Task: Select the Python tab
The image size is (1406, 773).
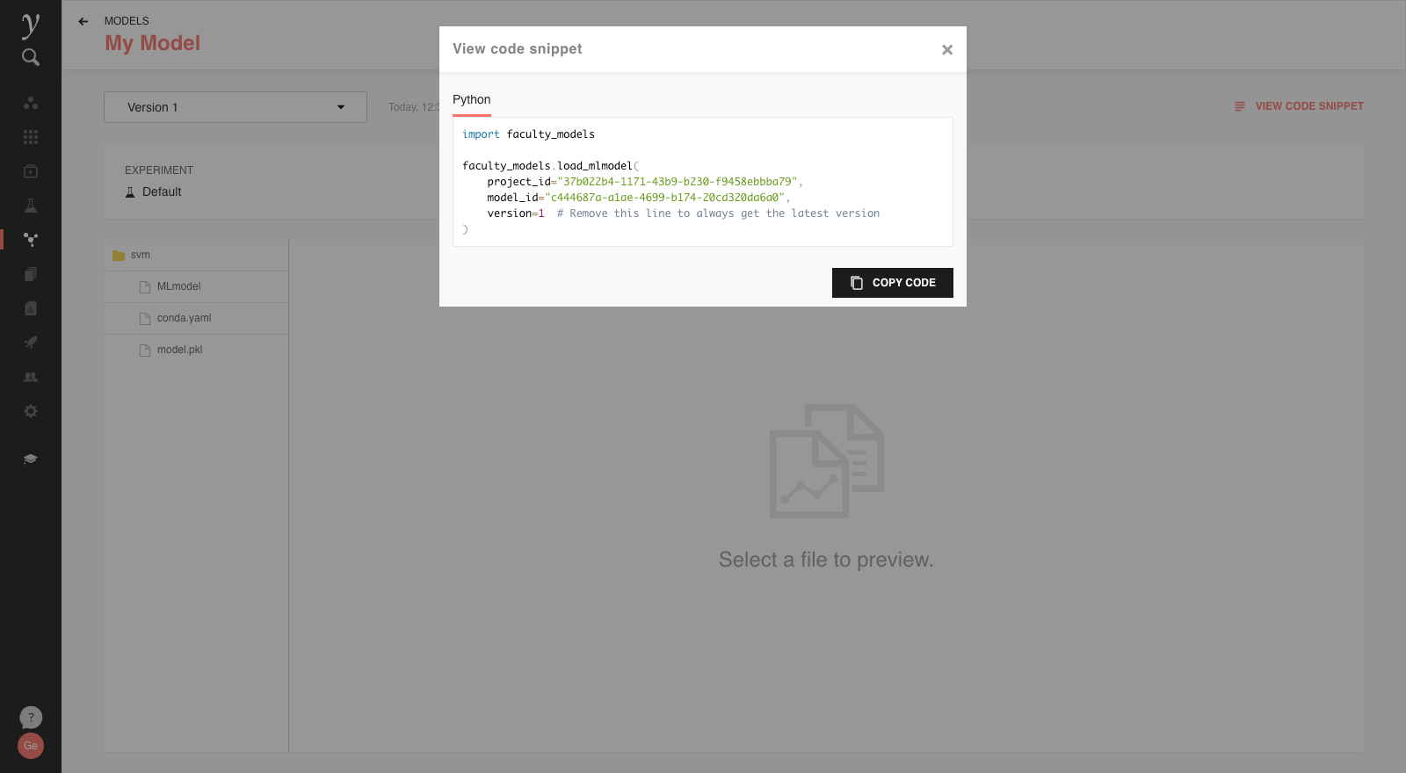Action: point(472,100)
